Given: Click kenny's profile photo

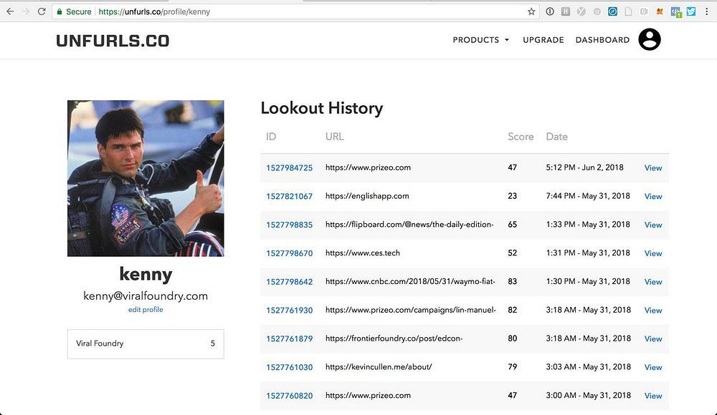Looking at the screenshot, I should (x=146, y=178).
